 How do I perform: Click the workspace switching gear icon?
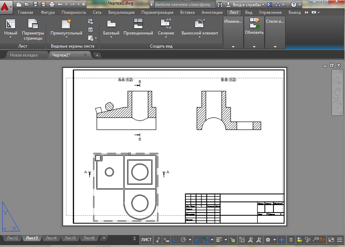[x=268, y=240]
